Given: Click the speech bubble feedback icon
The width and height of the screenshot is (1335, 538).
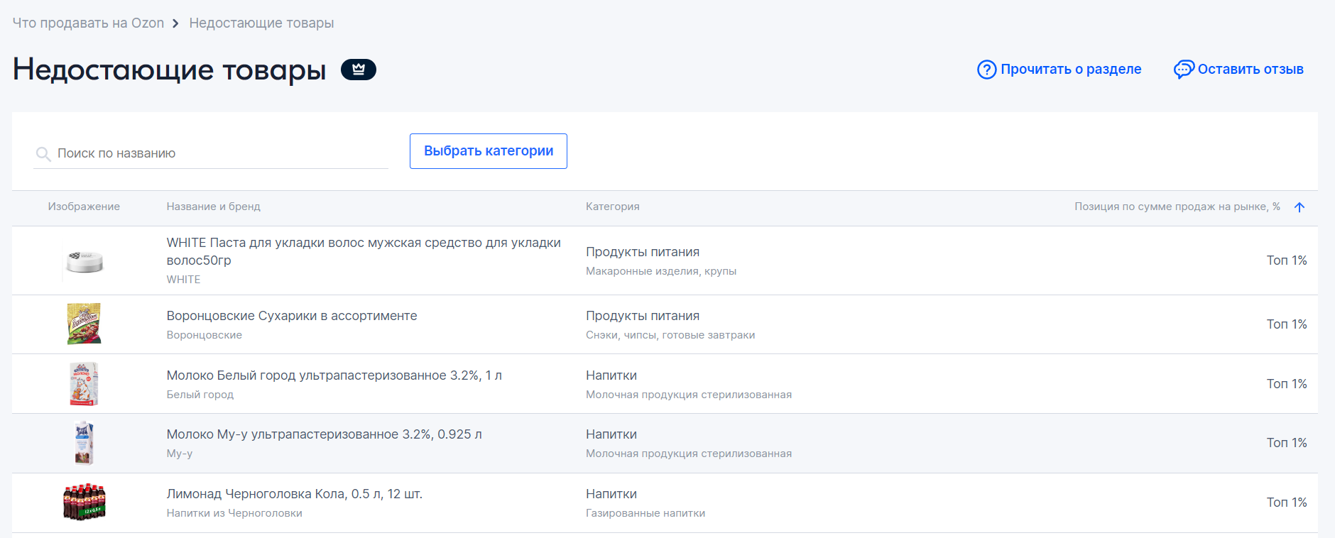Looking at the screenshot, I should point(1183,70).
